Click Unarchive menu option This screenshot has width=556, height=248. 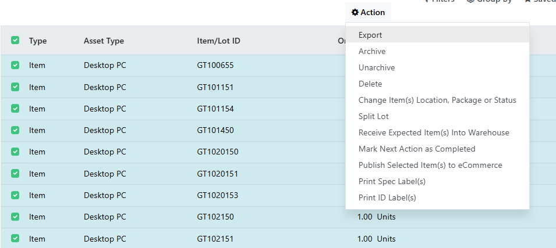(377, 67)
